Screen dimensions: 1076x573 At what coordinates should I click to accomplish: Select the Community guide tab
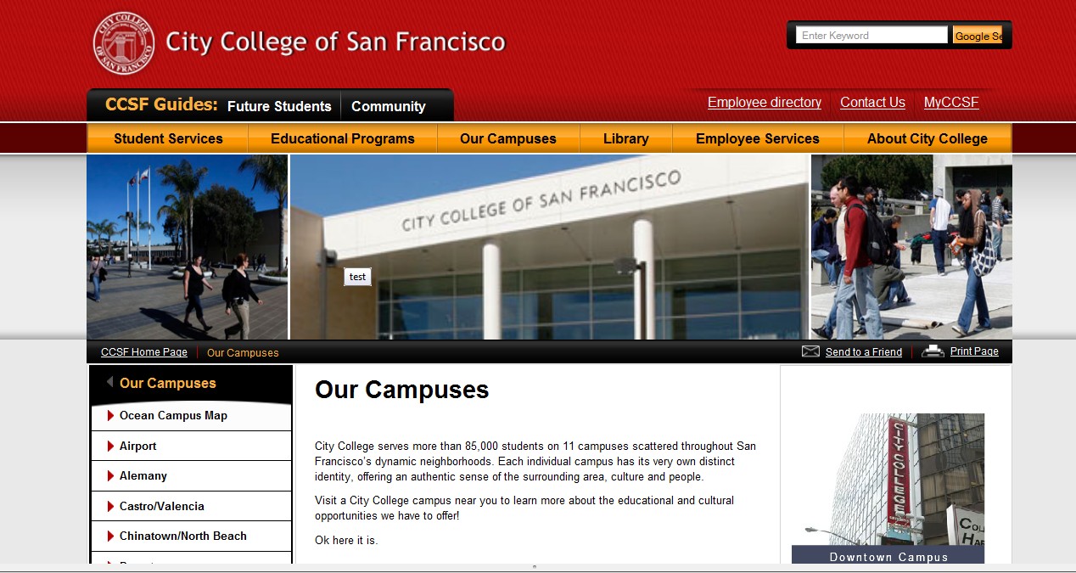[388, 106]
